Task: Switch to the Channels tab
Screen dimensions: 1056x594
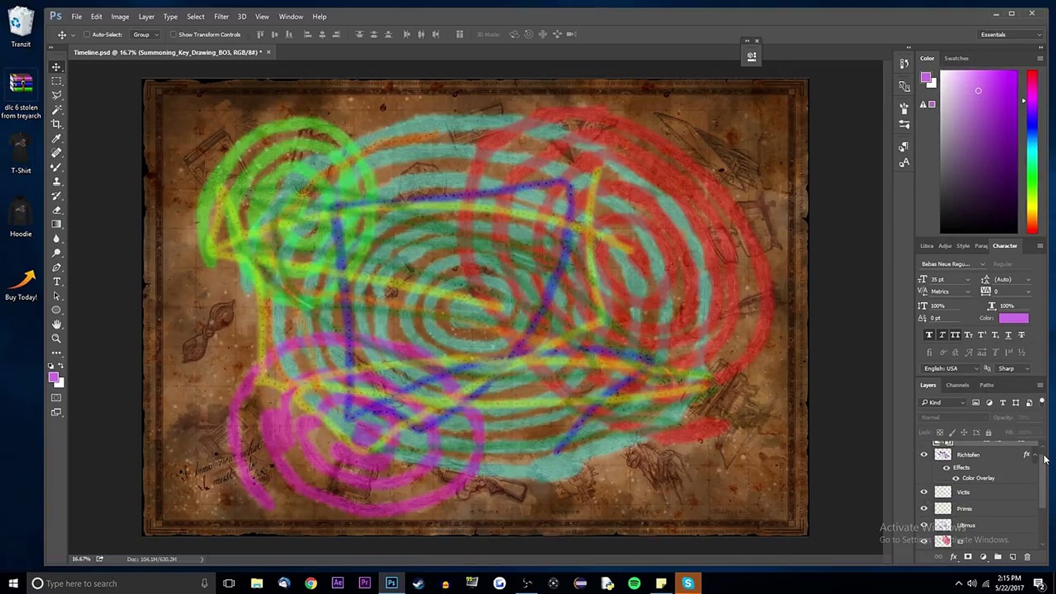Action: tap(957, 385)
